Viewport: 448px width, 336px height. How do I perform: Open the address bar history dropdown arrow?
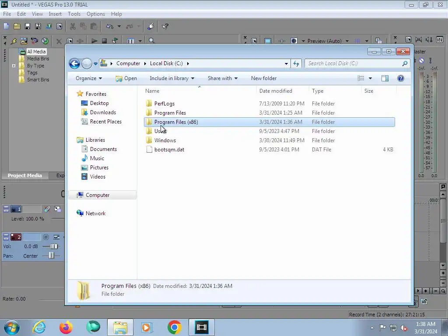[x=286, y=64]
